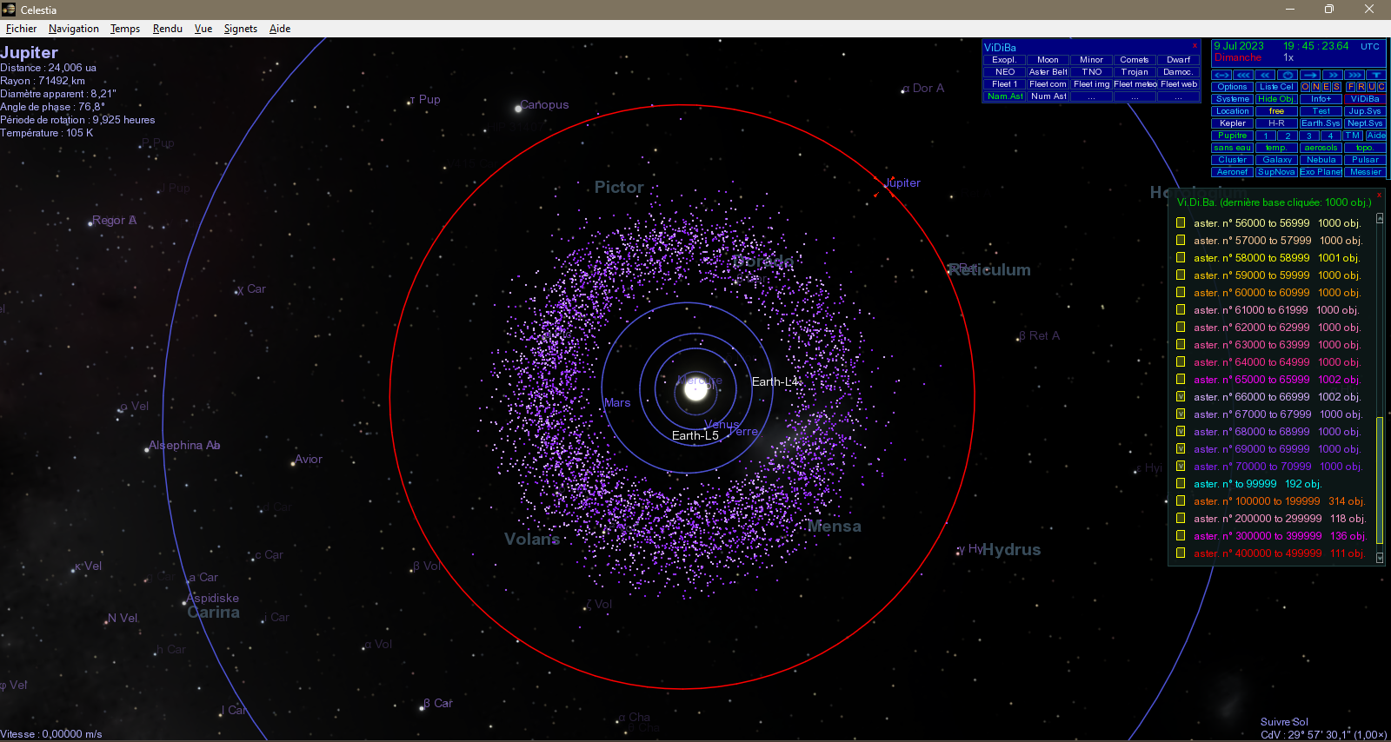Click the Options button
Screen dimensions: 1391x742
[1233, 87]
